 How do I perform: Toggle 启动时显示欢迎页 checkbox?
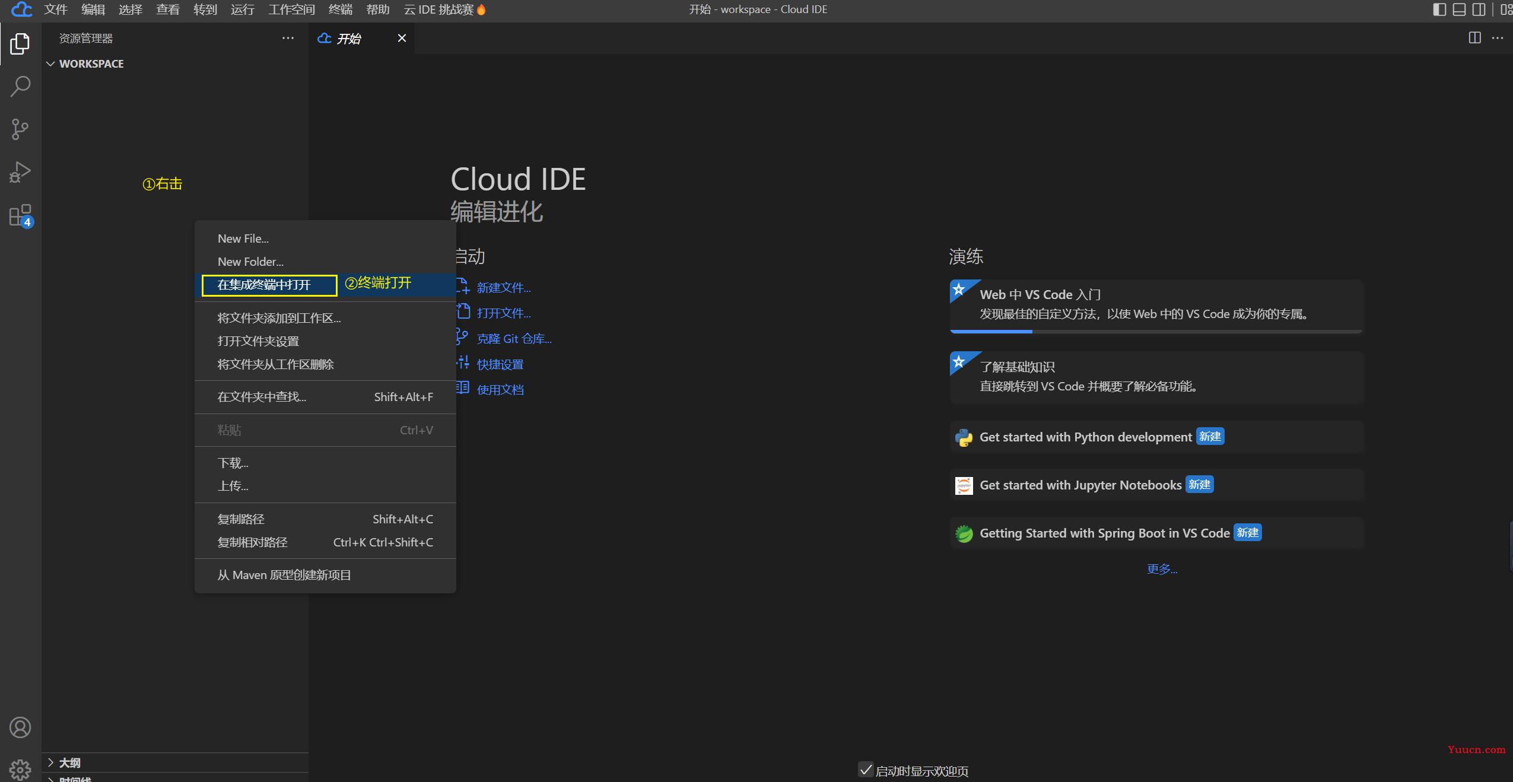[866, 770]
